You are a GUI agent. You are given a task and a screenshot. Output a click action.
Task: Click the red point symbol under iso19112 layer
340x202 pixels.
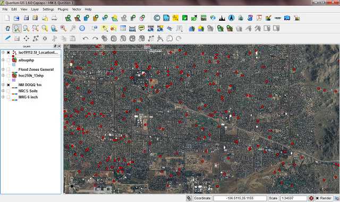pos(13,56)
